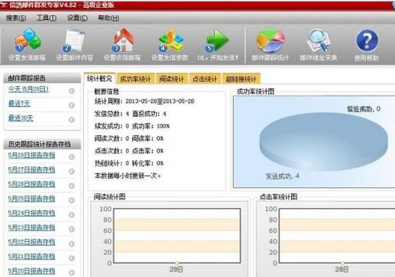Switch to the 超链接统计 tab
The image size is (395, 277).
pos(241,79)
